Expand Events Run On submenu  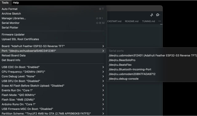(103, 90)
